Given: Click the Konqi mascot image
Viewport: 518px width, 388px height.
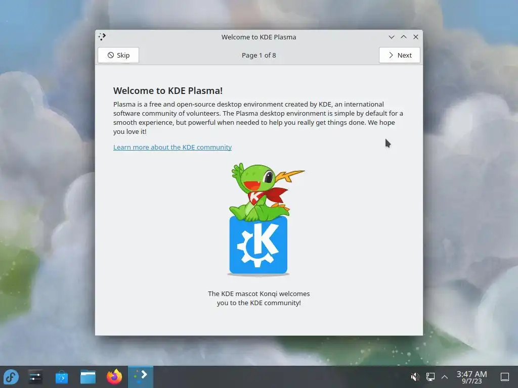Looking at the screenshot, I should click(x=258, y=219).
